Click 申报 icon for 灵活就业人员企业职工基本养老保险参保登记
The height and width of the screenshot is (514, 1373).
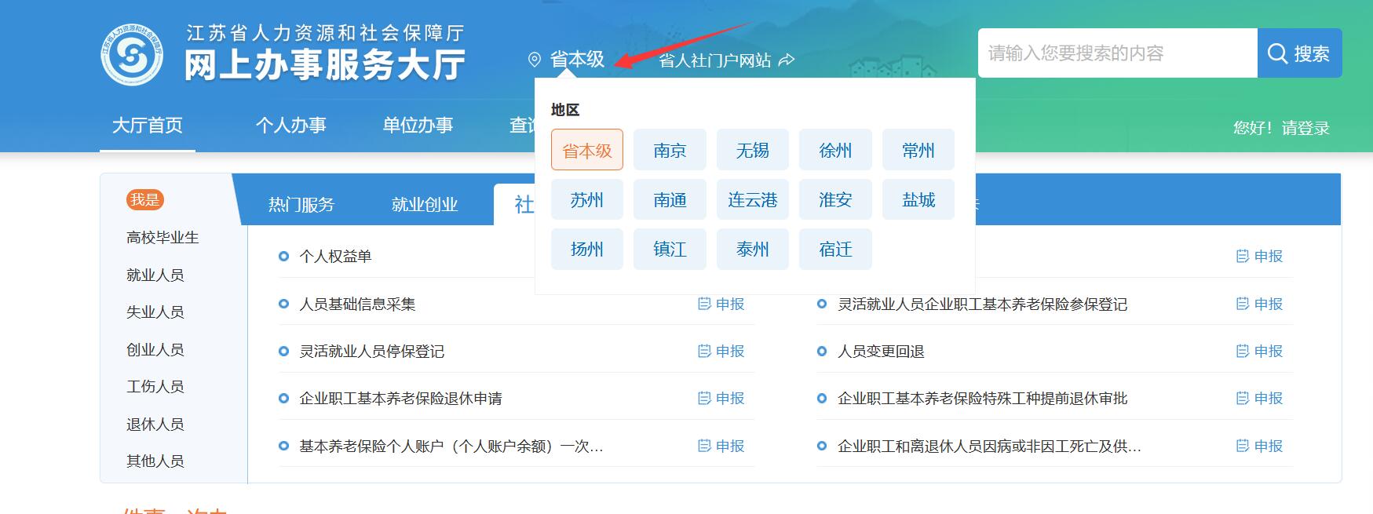pyautogui.click(x=1243, y=304)
